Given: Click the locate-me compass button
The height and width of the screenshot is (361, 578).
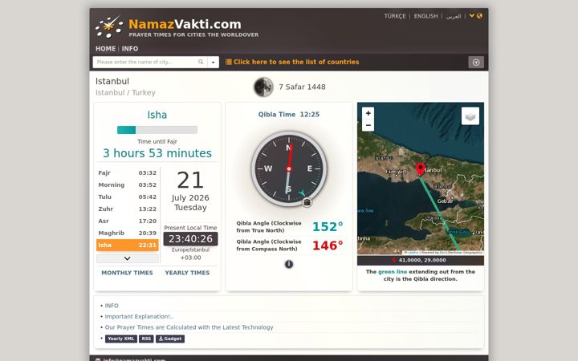Looking at the screenshot, I should 476,63.
